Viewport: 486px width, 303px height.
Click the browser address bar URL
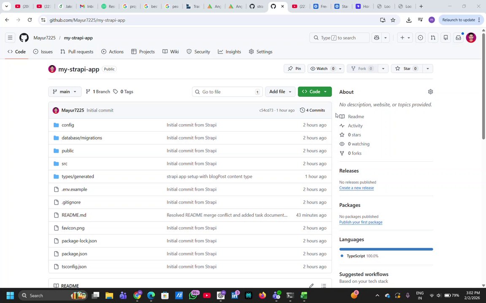click(87, 20)
